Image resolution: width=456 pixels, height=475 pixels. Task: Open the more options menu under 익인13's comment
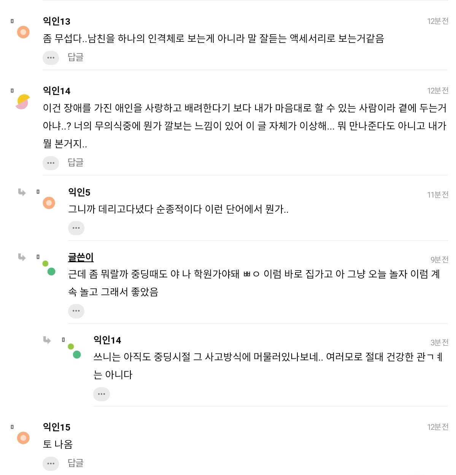click(x=51, y=58)
